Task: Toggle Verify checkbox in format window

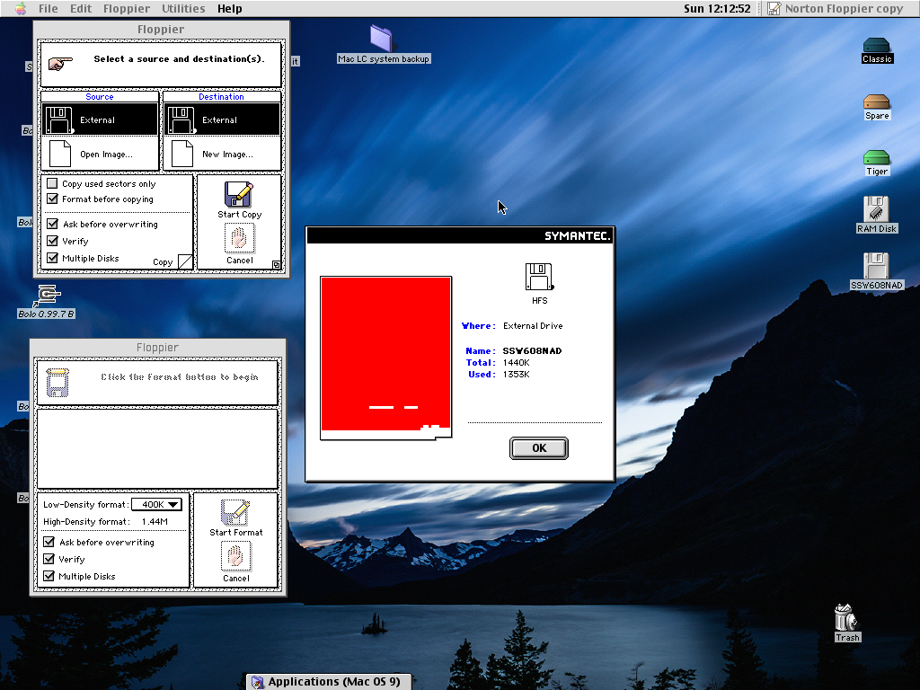Action: [49, 559]
